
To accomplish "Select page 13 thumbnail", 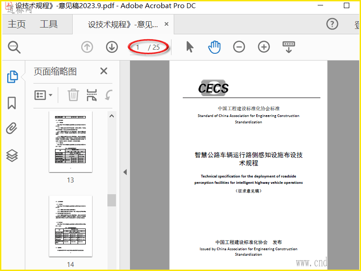I will coord(70,142).
